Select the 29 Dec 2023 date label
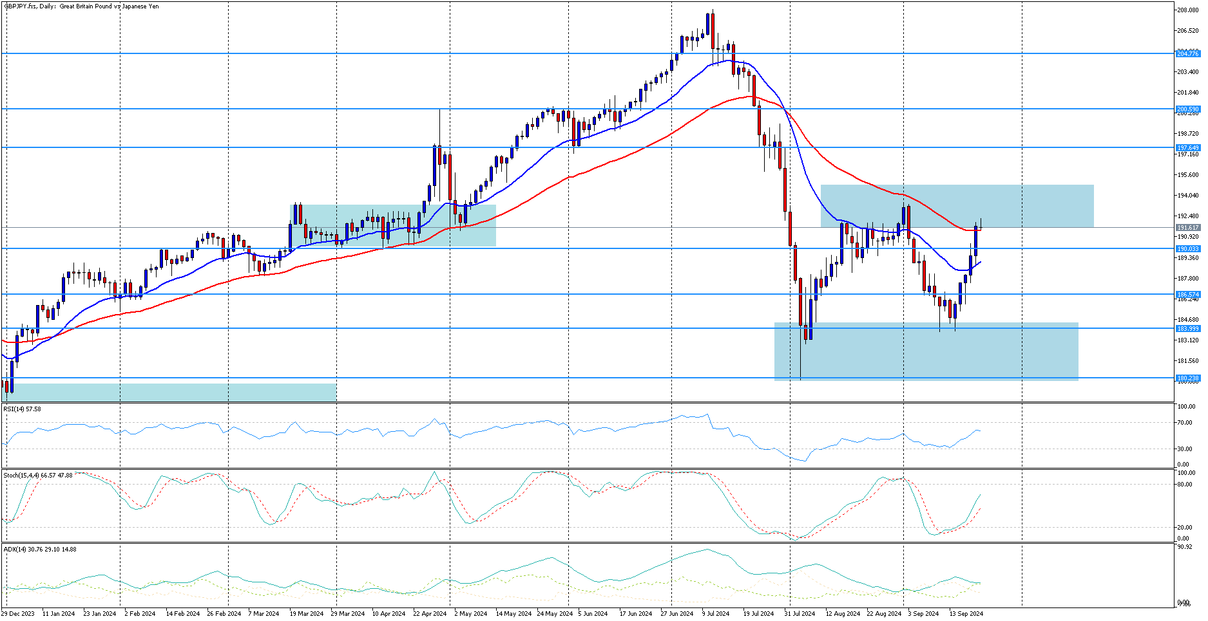The height and width of the screenshot is (621, 1208). [x=19, y=614]
